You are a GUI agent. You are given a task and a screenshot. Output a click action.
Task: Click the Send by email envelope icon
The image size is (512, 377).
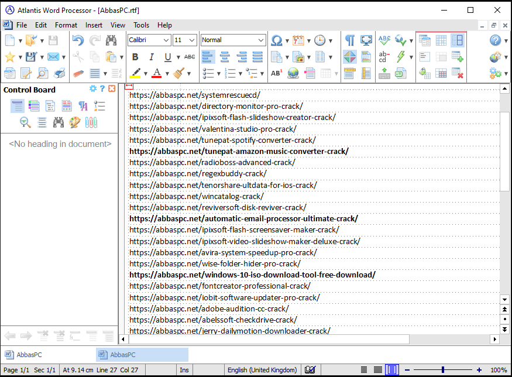[x=53, y=57]
